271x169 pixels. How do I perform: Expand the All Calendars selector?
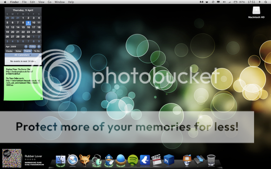click(22, 55)
